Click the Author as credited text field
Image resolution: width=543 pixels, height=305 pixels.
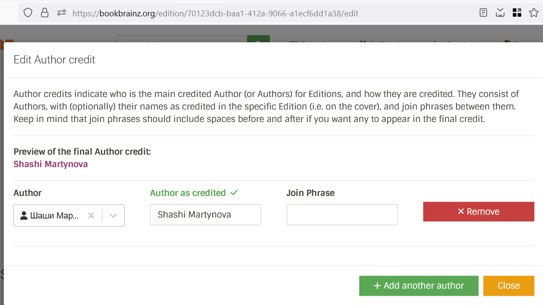pyautogui.click(x=205, y=215)
